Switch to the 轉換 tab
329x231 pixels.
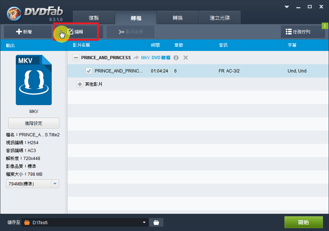177,18
